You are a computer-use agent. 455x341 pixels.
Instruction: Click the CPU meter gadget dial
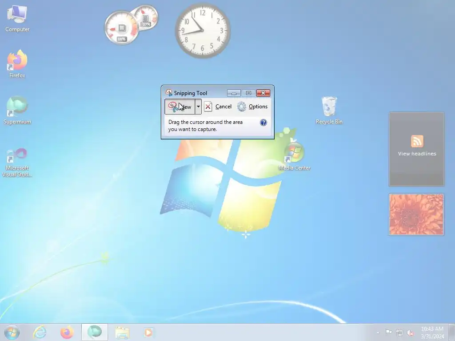tap(121, 28)
